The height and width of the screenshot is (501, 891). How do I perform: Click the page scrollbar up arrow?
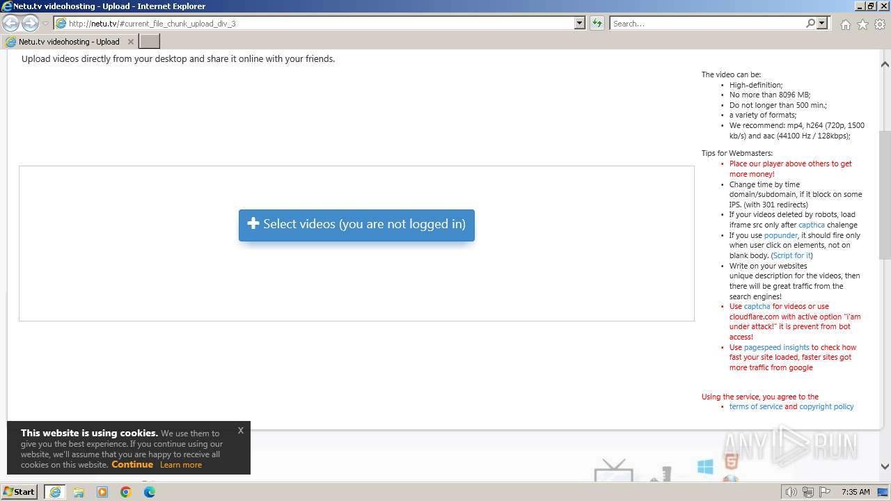click(x=885, y=64)
